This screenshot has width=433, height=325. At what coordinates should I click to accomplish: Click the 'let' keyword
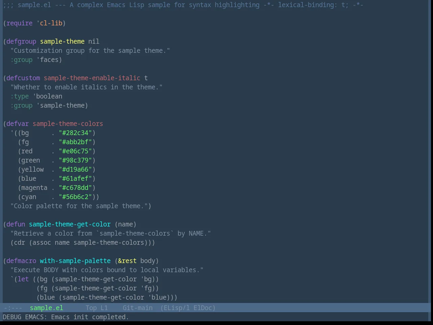coord(23,279)
